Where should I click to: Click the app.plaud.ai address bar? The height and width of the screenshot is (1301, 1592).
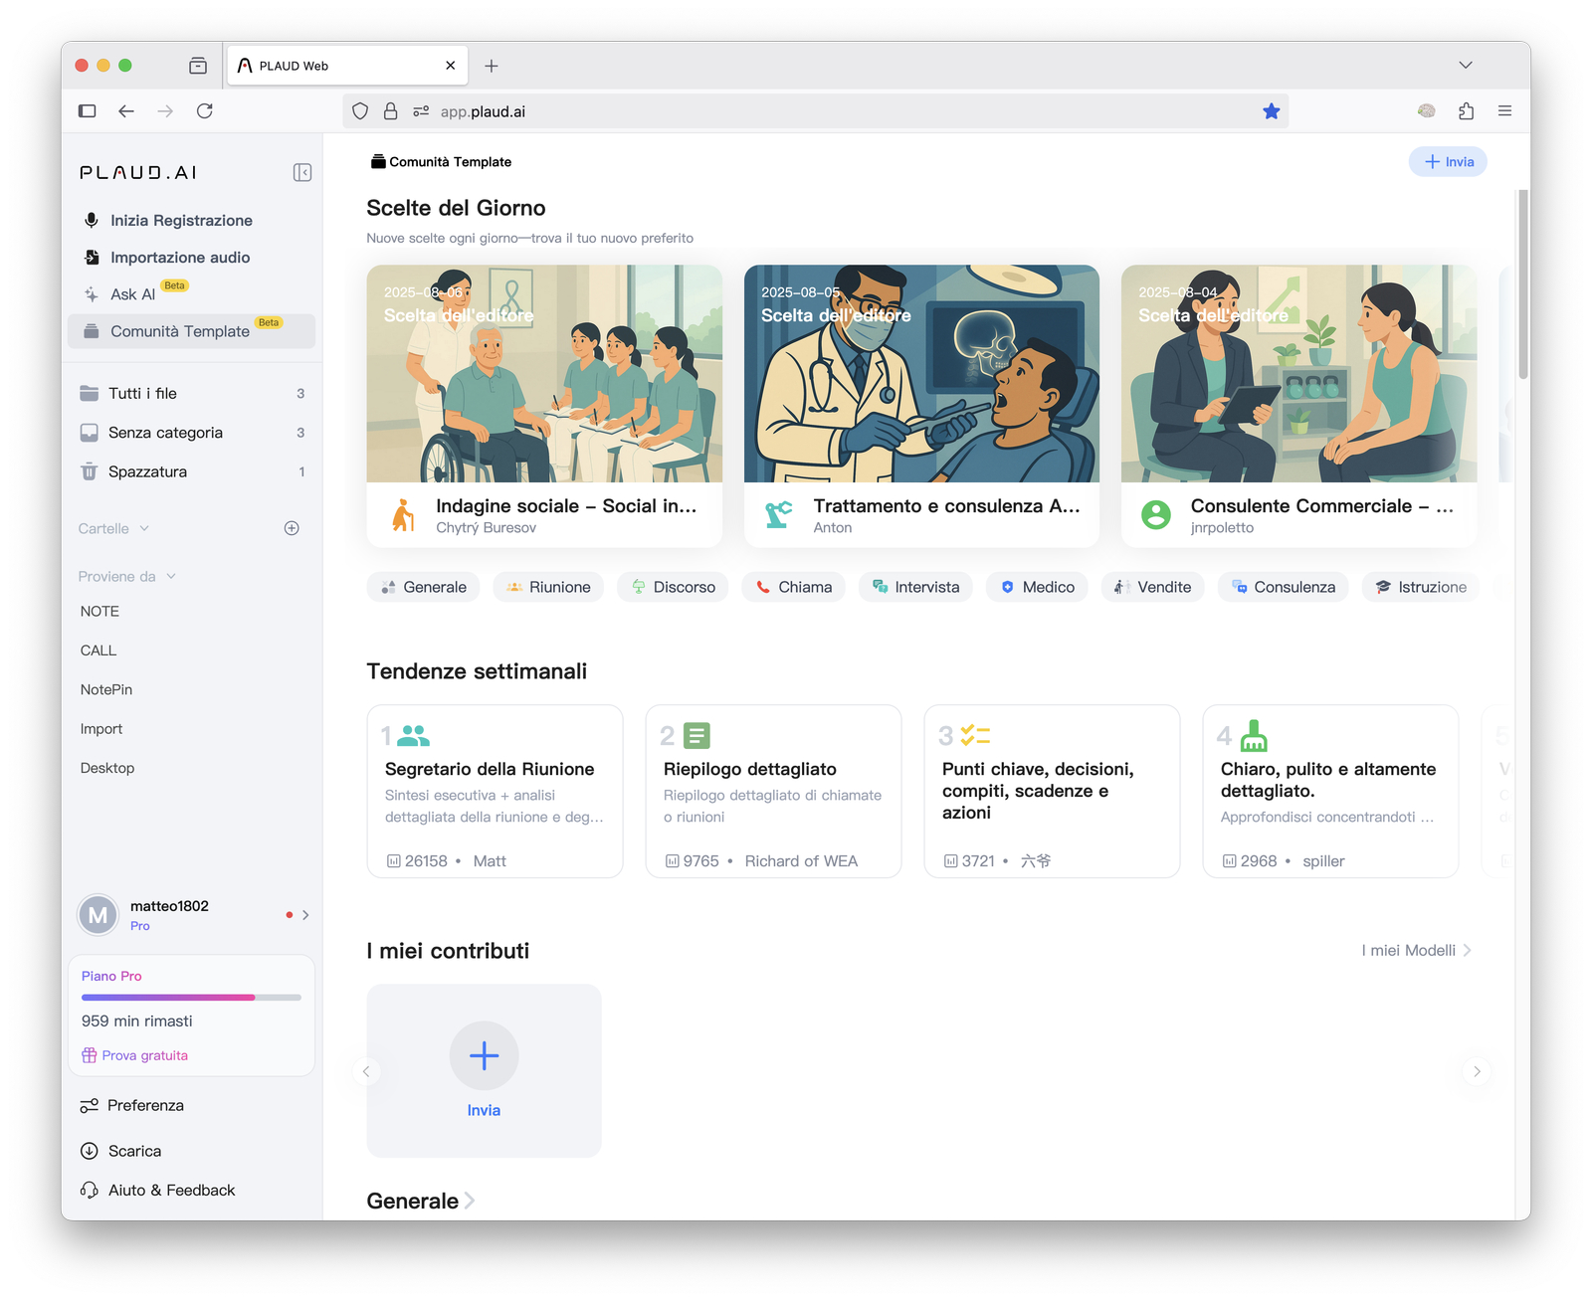pos(815,111)
